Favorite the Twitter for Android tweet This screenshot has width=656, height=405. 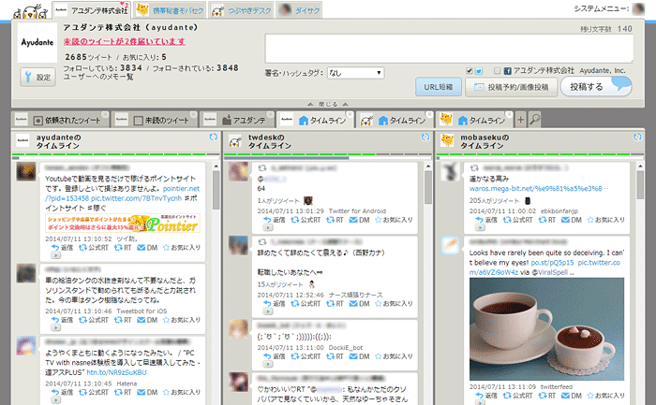394,220
